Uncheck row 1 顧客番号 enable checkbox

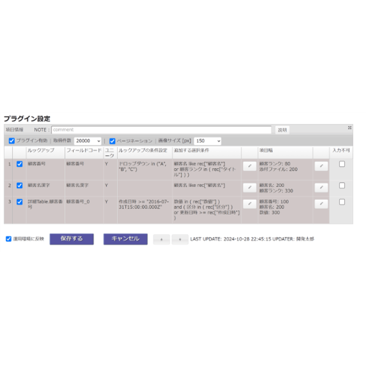(x=19, y=164)
